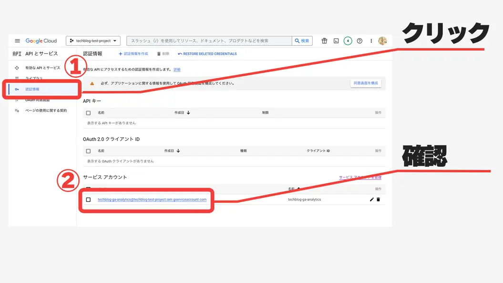
Task: Open the gift free trial icon
Action: point(324,40)
